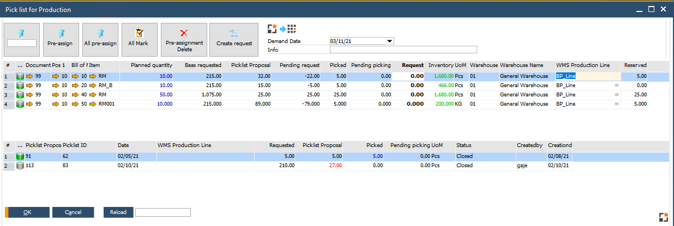The image size is (674, 226).
Task: Click the orange window layout icon near Demand Date
Action: [x=272, y=29]
